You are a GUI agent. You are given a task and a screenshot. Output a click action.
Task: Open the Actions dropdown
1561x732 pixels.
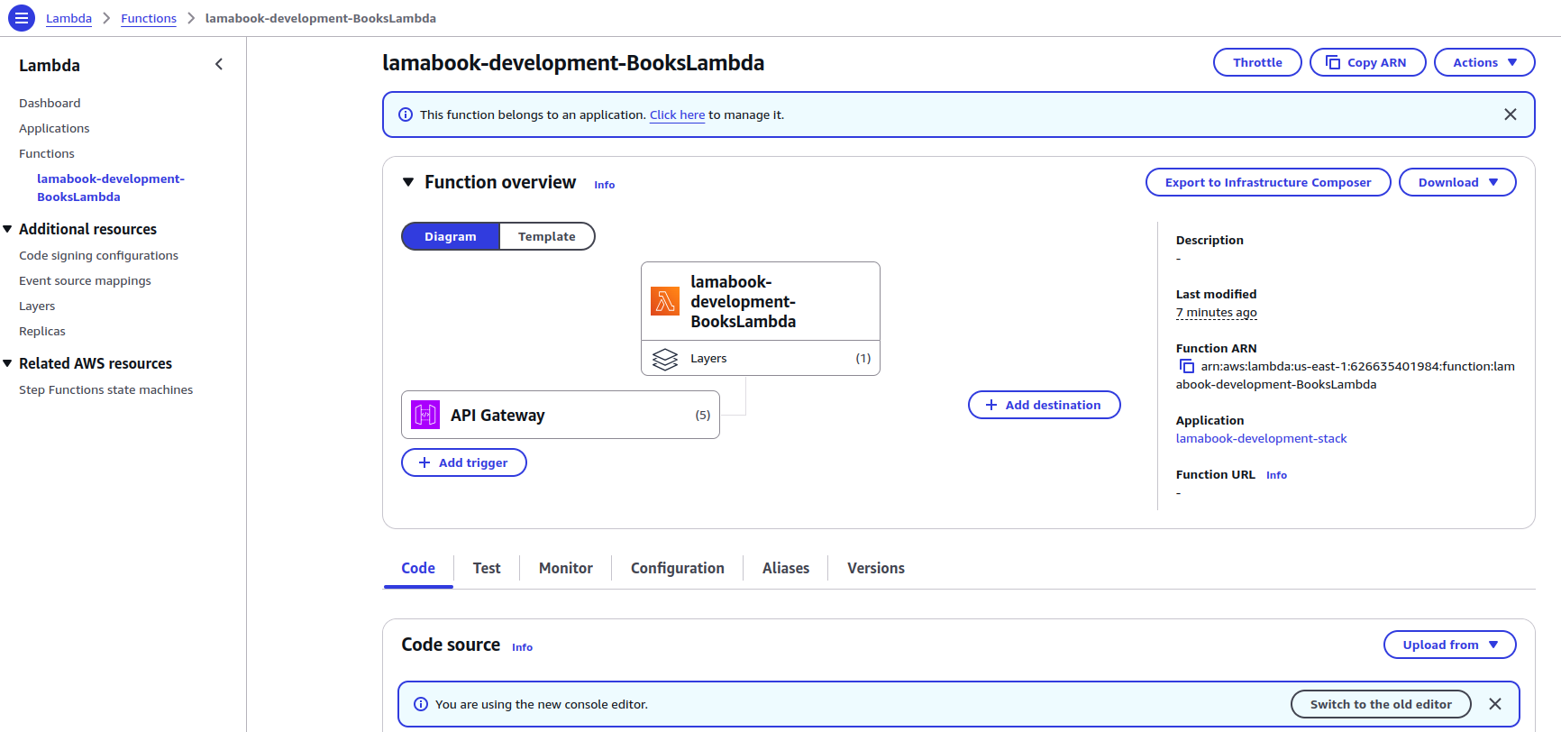(1484, 62)
